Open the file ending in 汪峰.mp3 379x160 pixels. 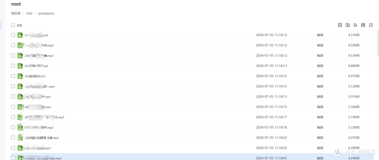[41, 138]
